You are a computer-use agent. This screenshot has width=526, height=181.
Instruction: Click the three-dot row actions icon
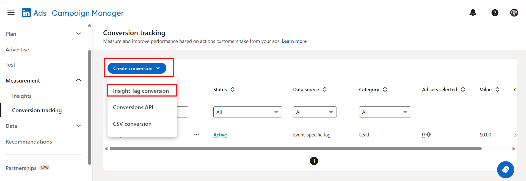(x=196, y=135)
